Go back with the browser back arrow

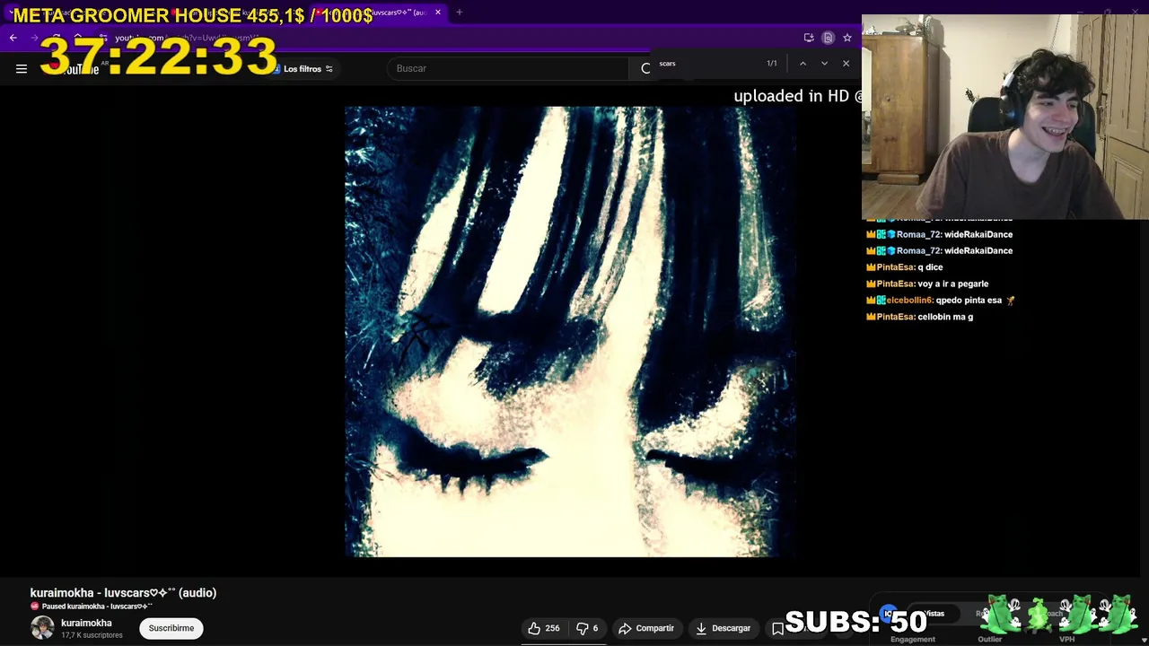click(x=13, y=38)
